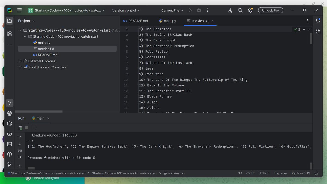The height and width of the screenshot is (184, 327).
Task: Click root project breadcrumb in status bar
Action: pyautogui.click(x=46, y=173)
